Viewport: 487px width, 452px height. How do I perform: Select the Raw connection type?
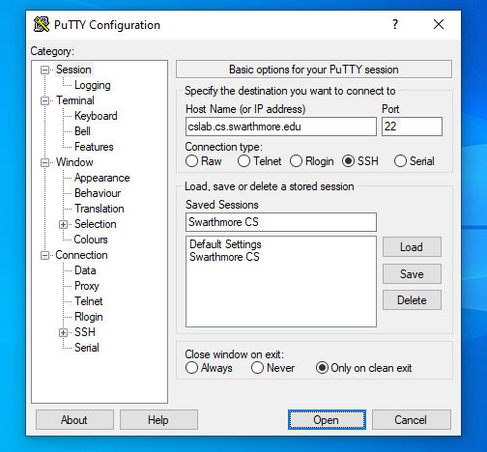(191, 161)
